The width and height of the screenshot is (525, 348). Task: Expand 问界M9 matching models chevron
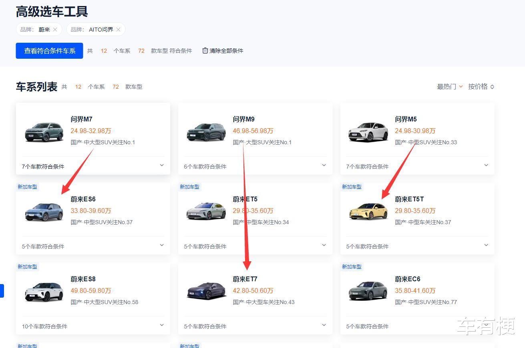coord(324,165)
